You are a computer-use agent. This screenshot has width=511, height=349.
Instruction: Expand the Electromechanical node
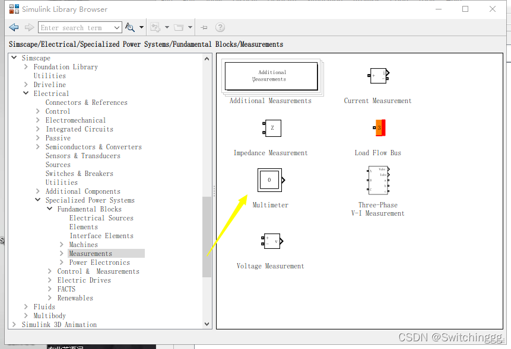coord(38,120)
